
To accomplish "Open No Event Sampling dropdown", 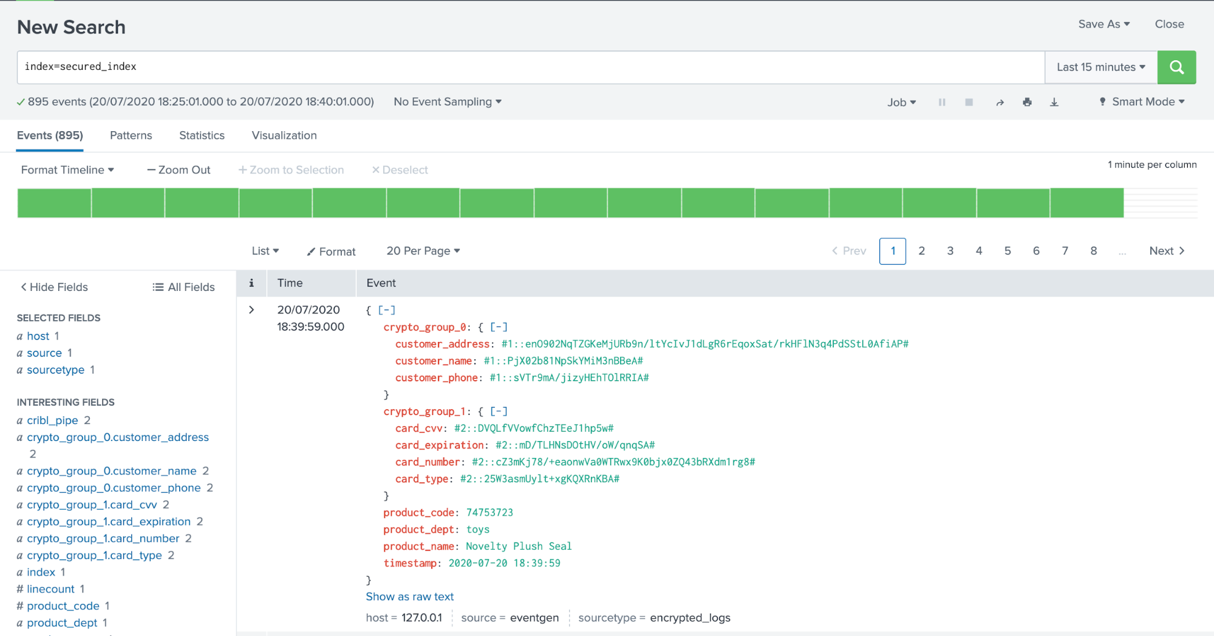I will pyautogui.click(x=448, y=102).
